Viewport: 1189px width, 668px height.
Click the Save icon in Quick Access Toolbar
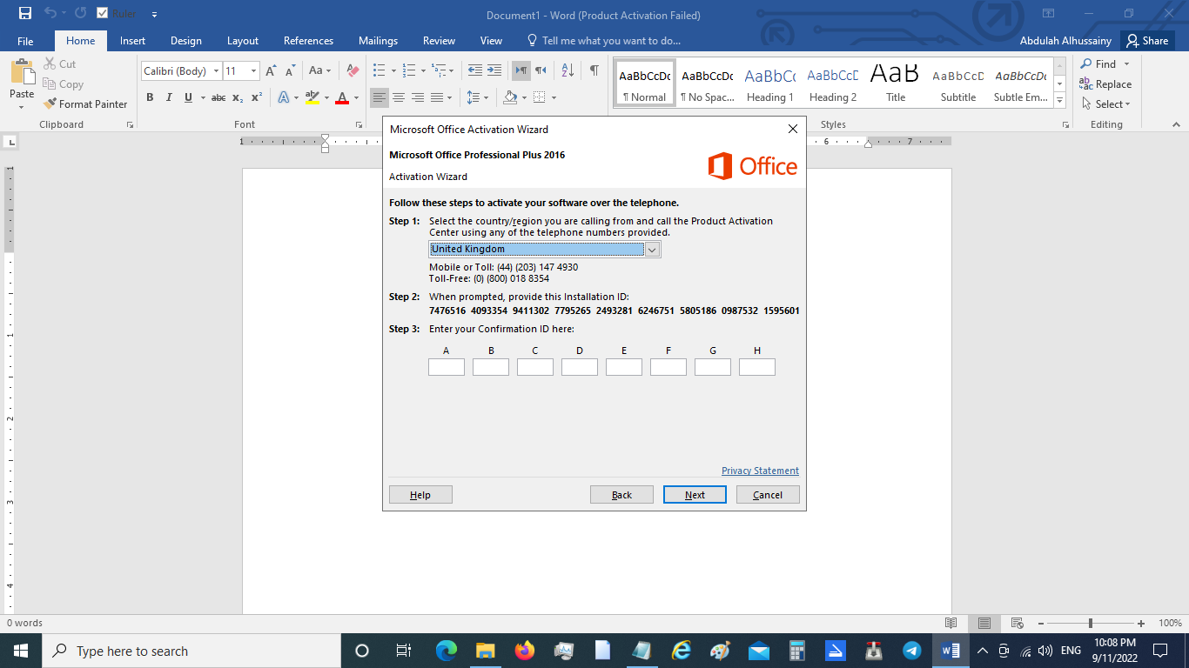(x=24, y=13)
